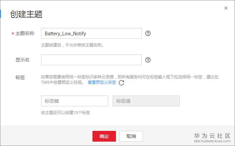
Task: Click hint text about not modifying topic name
Action: point(72,45)
